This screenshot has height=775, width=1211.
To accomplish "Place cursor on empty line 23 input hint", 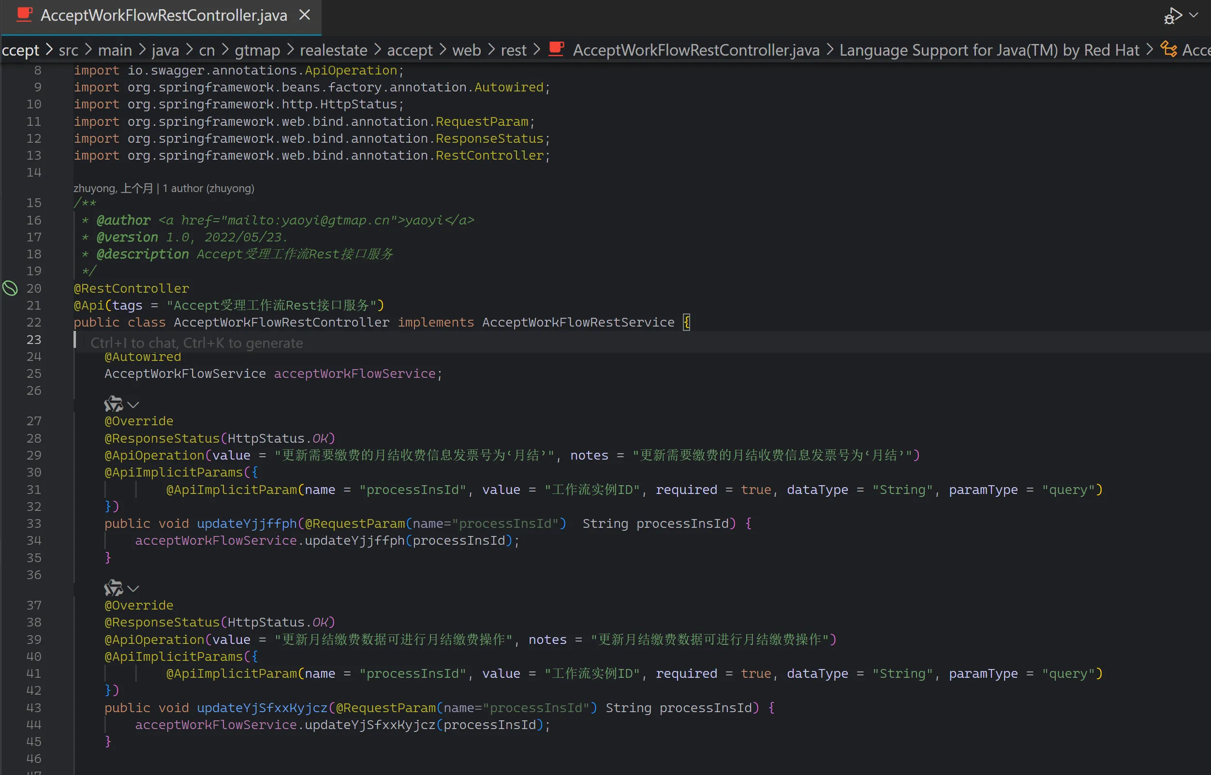I will [196, 343].
